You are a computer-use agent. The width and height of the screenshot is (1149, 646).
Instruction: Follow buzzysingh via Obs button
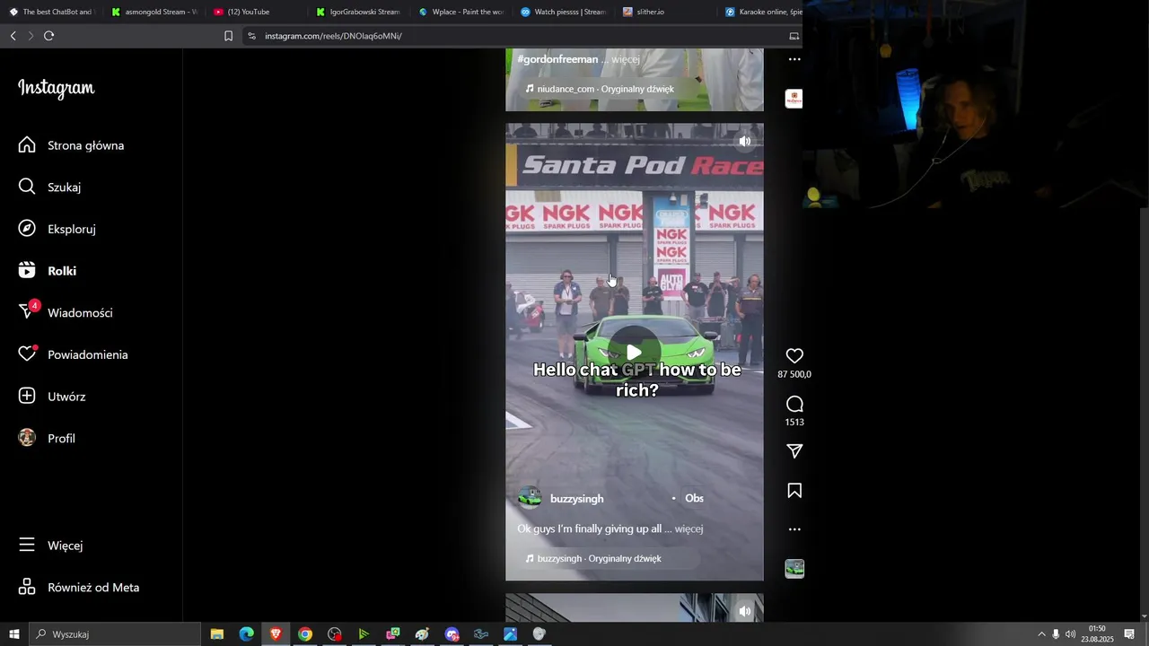(x=694, y=498)
